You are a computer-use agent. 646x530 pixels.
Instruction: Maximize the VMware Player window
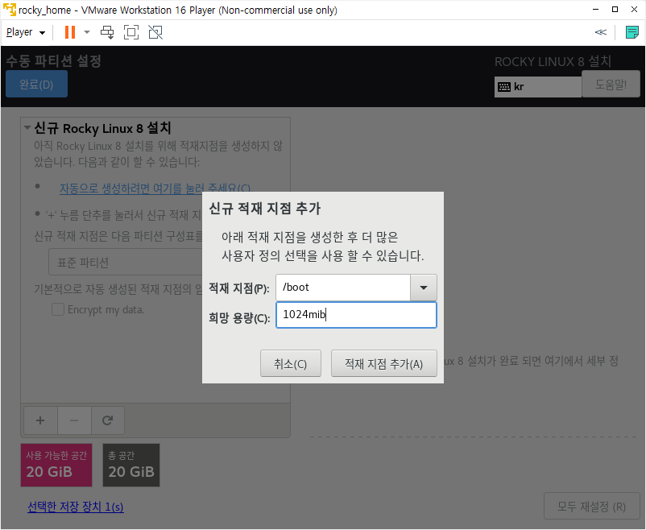615,9
